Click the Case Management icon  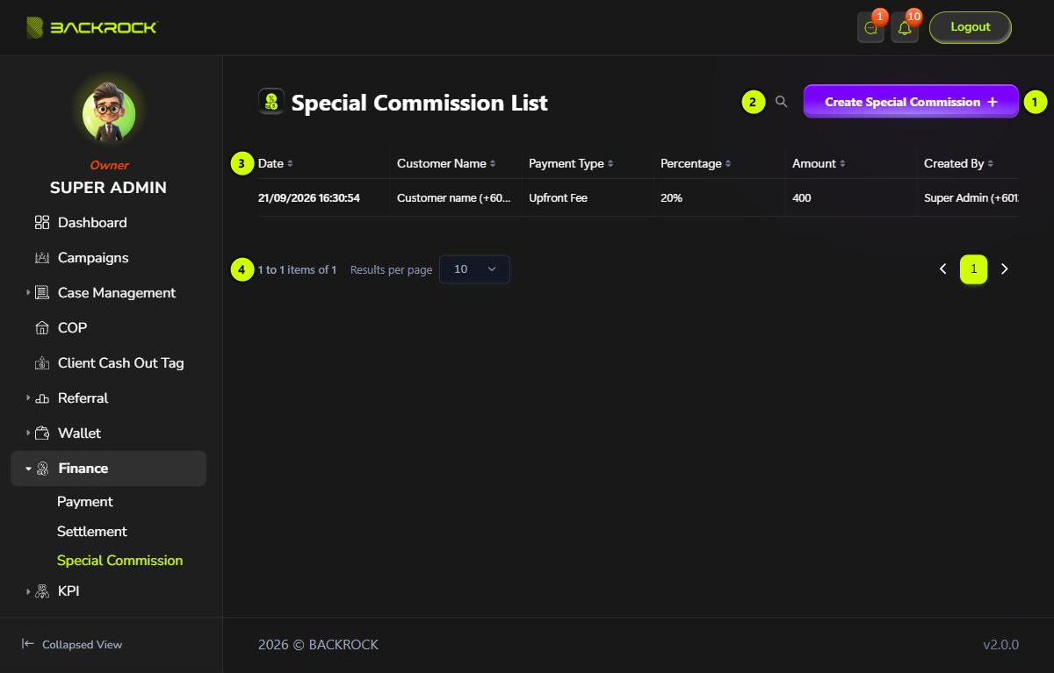pos(42,293)
